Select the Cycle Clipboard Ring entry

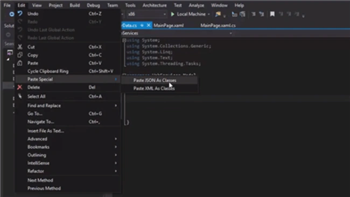click(x=68, y=71)
